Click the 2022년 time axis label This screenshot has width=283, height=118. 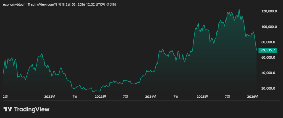tap(50, 97)
